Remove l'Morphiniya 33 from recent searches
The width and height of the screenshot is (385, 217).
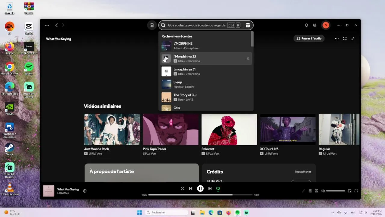tap(248, 58)
